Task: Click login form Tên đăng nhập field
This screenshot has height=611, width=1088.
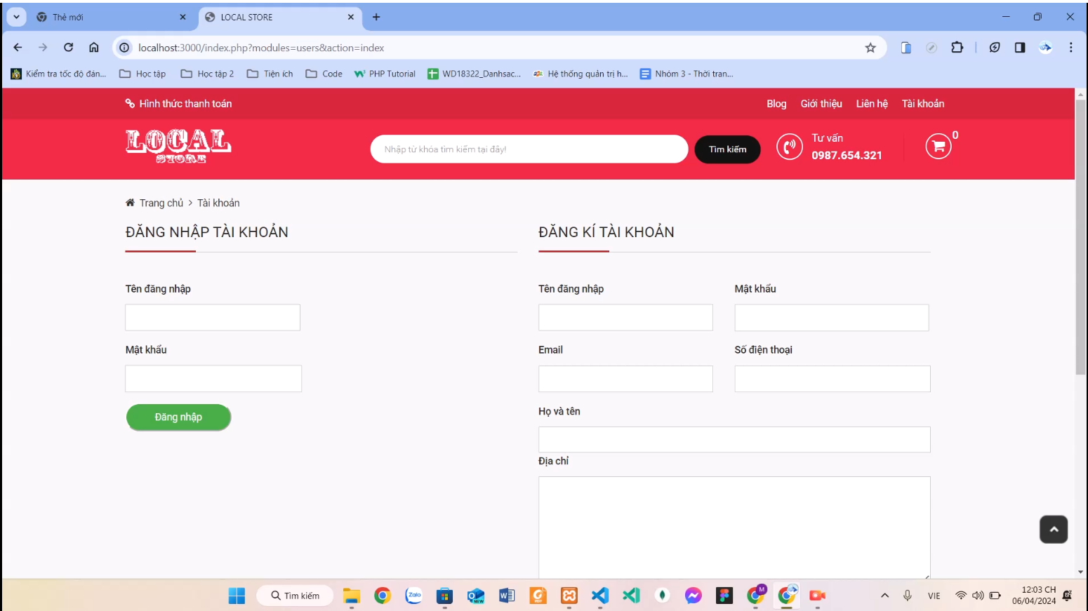Action: pos(213,318)
